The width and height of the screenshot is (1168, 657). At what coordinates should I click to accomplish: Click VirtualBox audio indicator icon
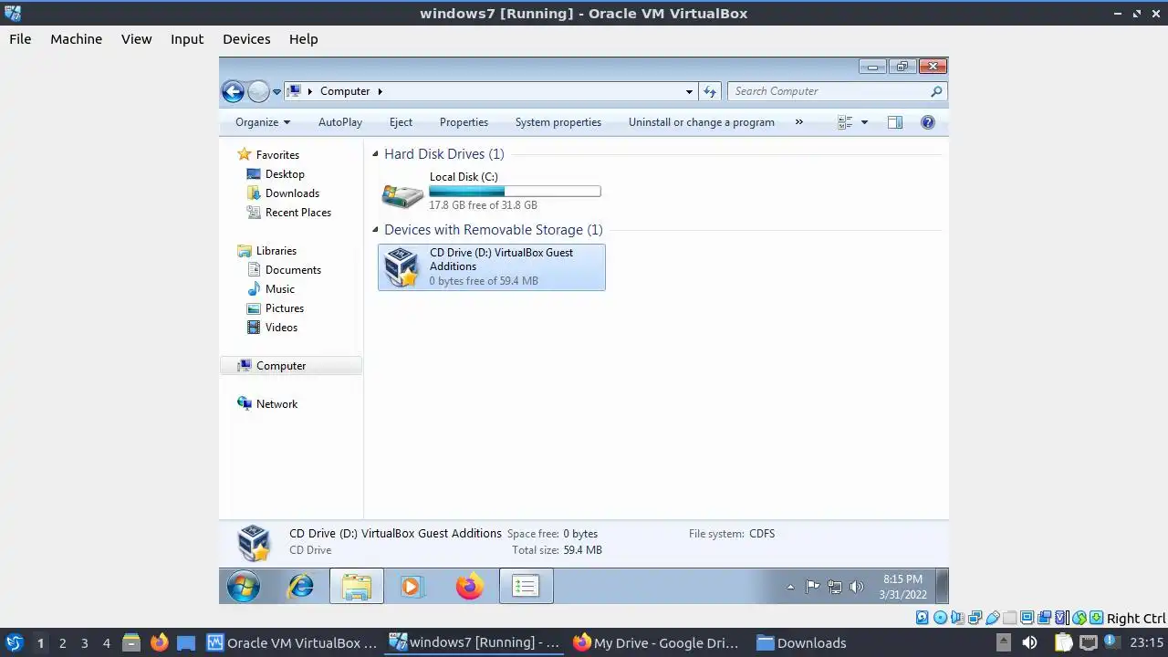click(x=957, y=618)
